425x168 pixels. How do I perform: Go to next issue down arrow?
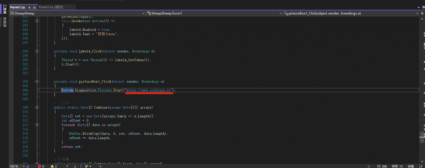76,166
